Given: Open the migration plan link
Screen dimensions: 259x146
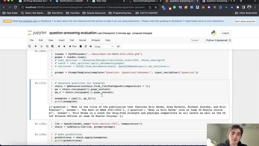Looking at the screenshot, I should (28, 21).
